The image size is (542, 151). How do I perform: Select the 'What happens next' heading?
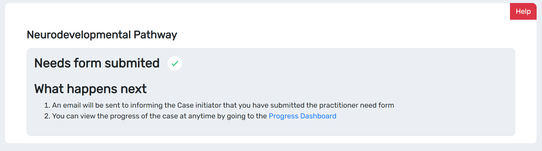pyautogui.click(x=90, y=89)
